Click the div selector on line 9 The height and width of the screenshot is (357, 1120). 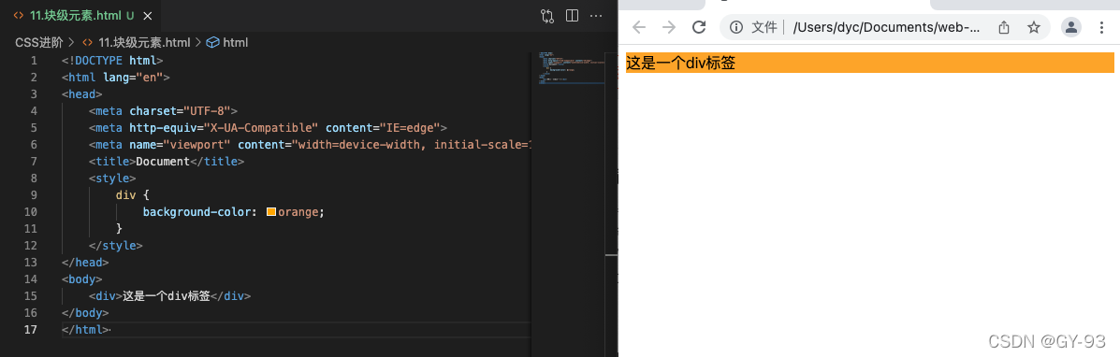tap(125, 195)
